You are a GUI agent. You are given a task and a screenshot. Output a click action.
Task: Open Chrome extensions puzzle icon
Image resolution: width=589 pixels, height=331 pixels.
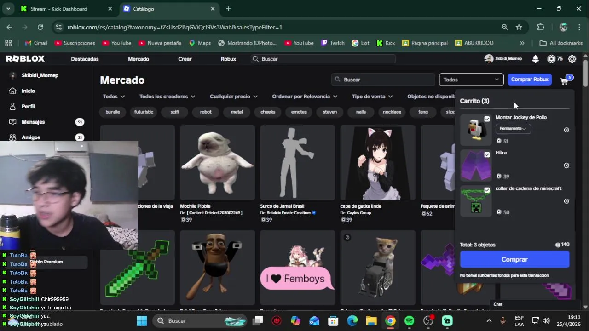coord(541,27)
